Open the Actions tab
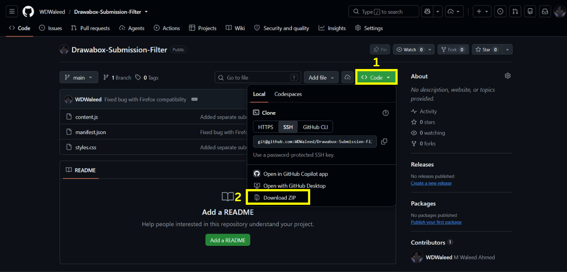This screenshot has width=567, height=272. pyautogui.click(x=167, y=28)
